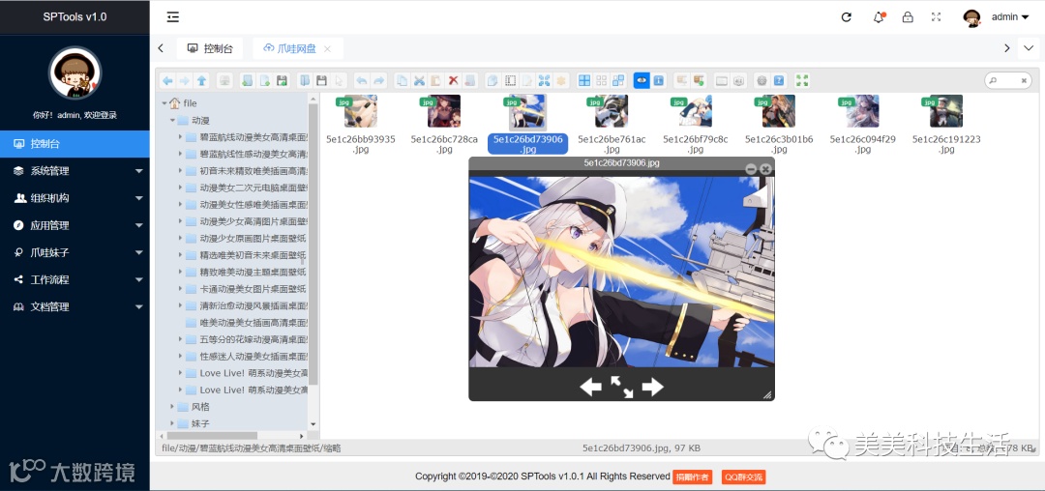Paste files with the clipboard icon
Image resolution: width=1045 pixels, height=491 pixels.
point(435,80)
